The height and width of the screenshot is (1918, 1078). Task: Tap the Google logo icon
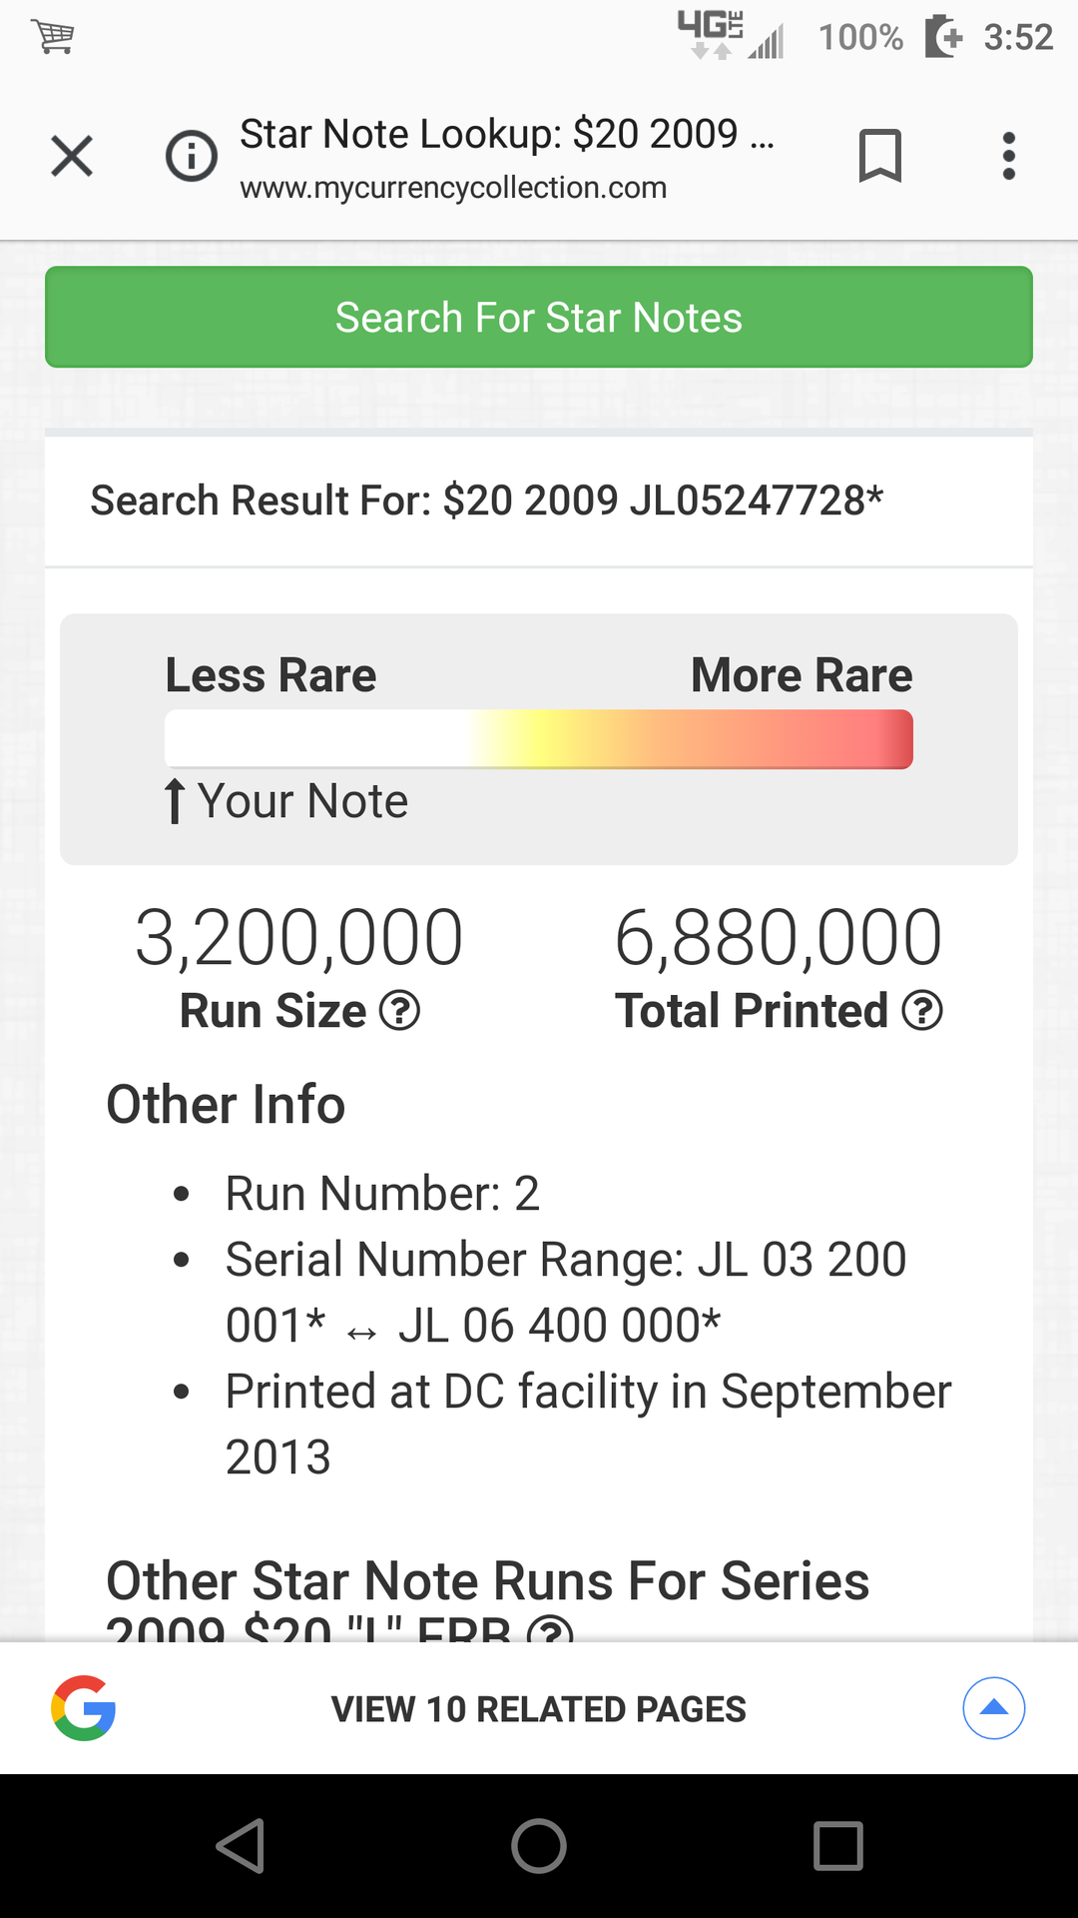point(84,1708)
